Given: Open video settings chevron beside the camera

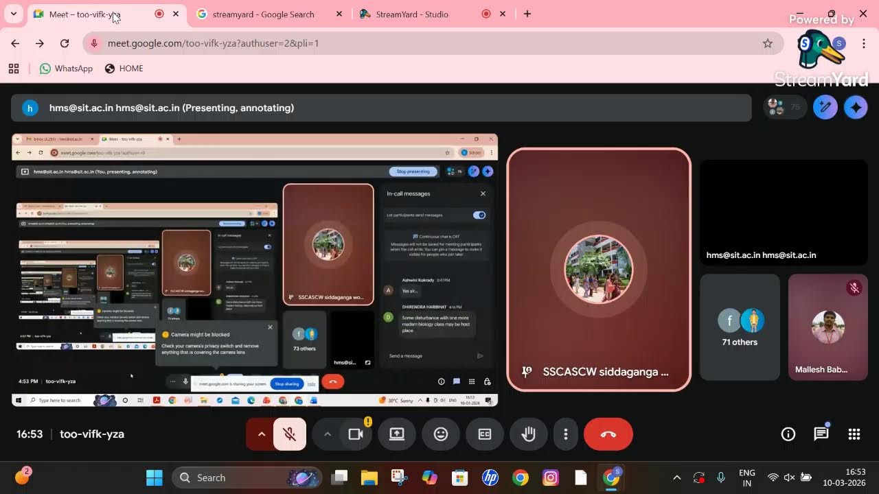Looking at the screenshot, I should 328,434.
